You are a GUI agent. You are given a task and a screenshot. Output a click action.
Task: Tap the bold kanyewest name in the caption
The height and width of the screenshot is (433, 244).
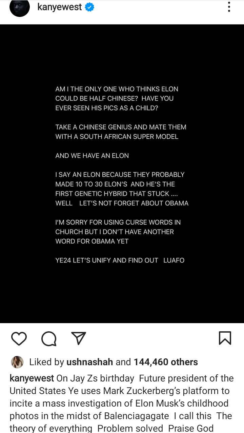[x=32, y=378]
